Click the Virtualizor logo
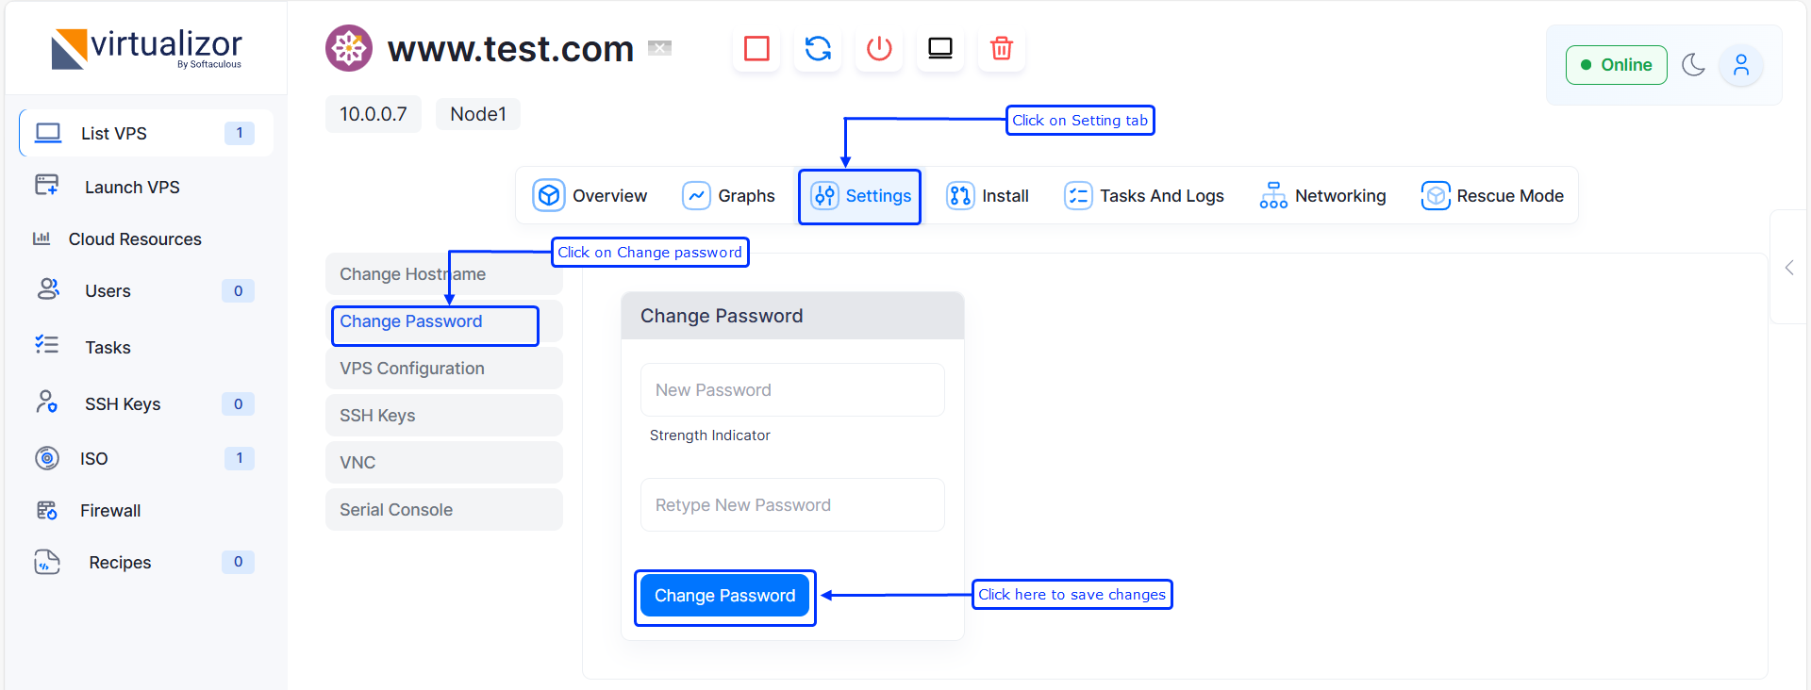 point(147,49)
